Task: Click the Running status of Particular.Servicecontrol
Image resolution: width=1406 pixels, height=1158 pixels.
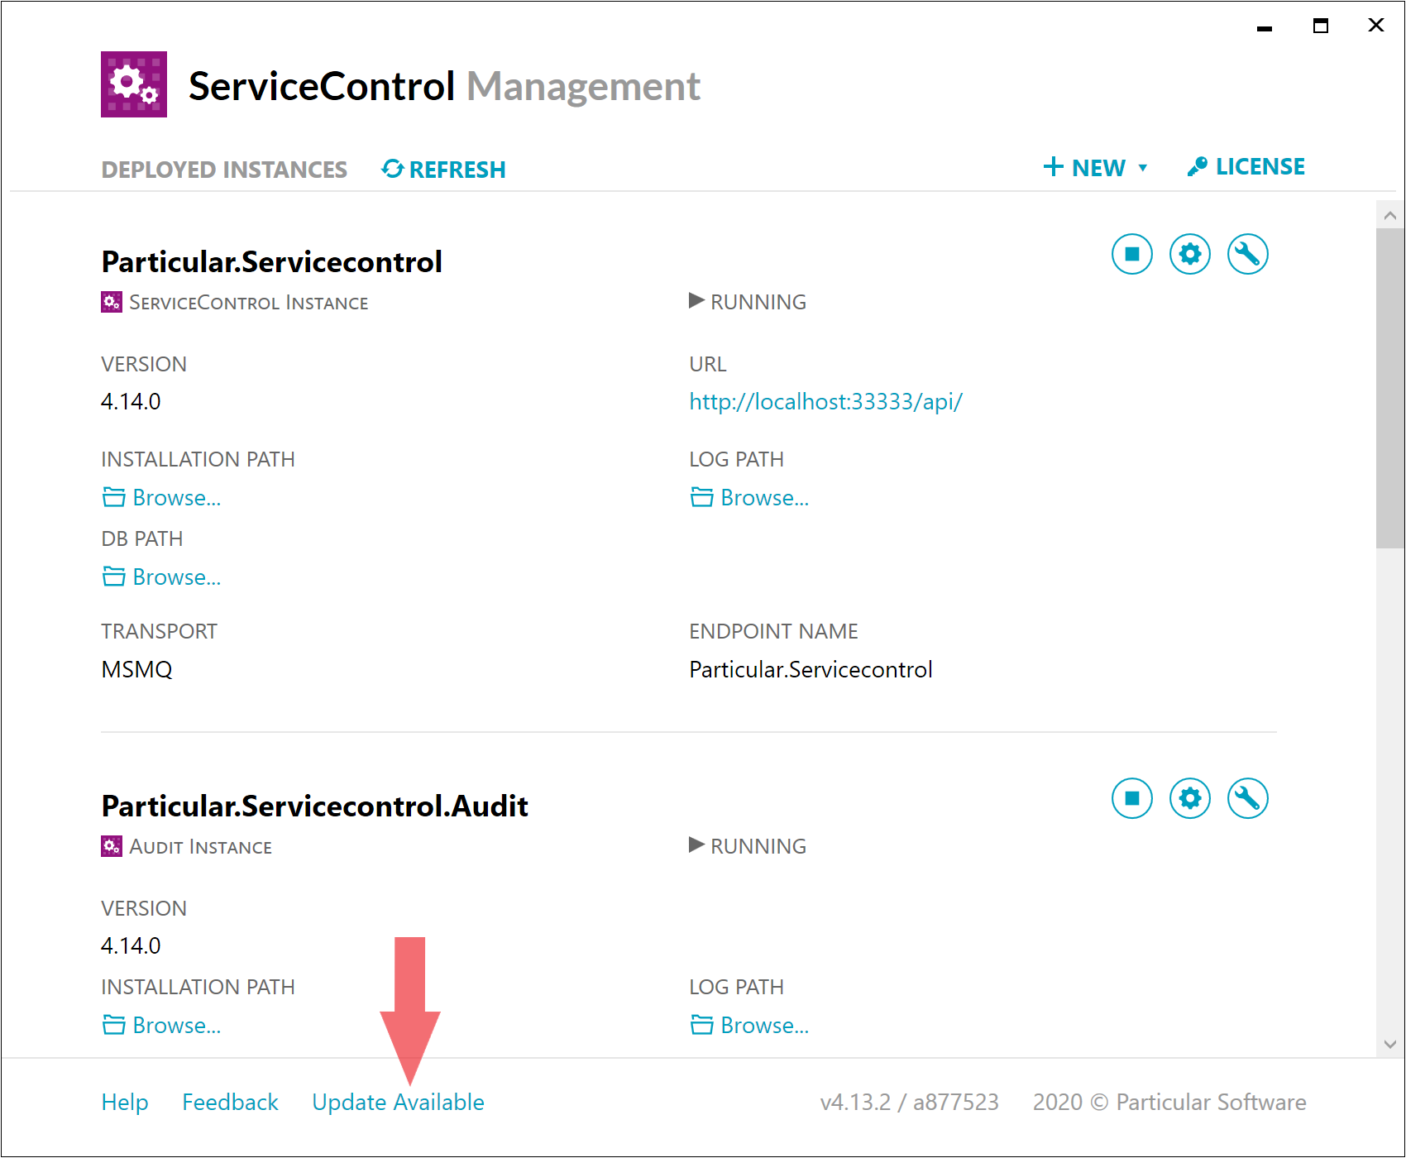Action: [x=748, y=302]
